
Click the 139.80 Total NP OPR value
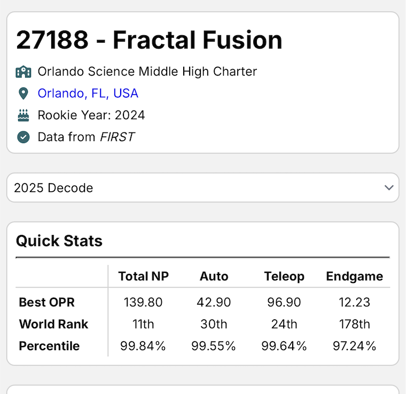(143, 302)
